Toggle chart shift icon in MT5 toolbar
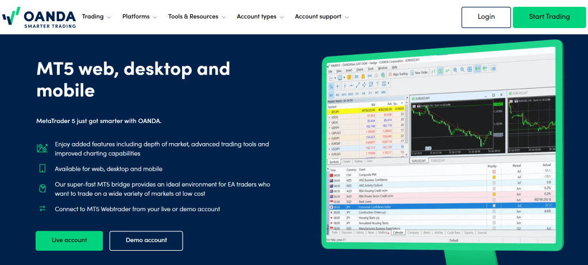588x265 pixels. (485, 68)
